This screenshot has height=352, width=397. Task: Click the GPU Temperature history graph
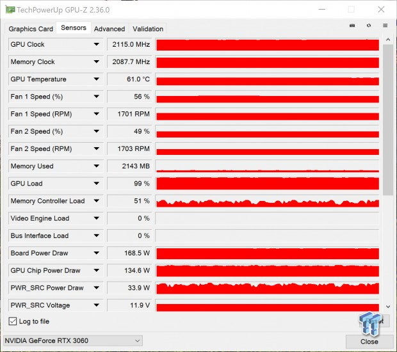tap(268, 79)
